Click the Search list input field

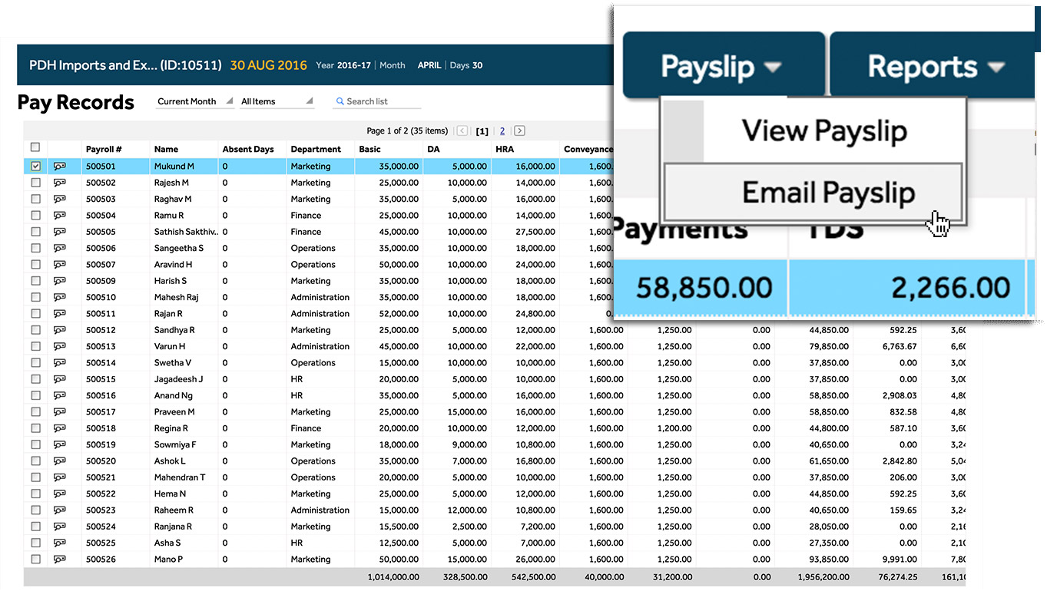click(378, 101)
